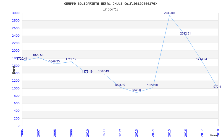Click the 0 y-axis tick label
The height and width of the screenshot is (138, 221).
coord(19,126)
